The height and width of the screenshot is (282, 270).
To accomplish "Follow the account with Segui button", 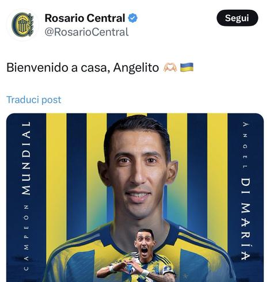I will point(237,18).
